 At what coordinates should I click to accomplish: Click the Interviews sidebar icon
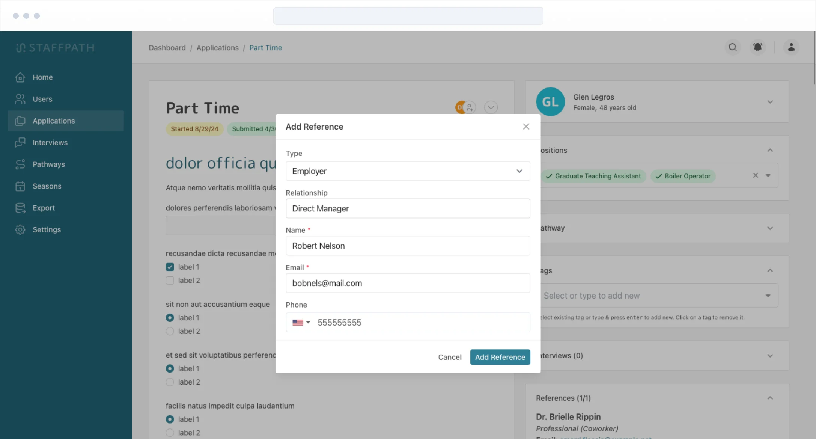click(20, 143)
